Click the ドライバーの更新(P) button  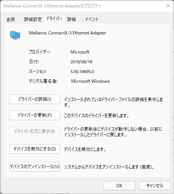[35, 115]
